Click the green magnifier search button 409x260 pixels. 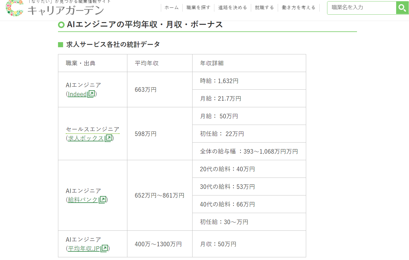point(402,8)
